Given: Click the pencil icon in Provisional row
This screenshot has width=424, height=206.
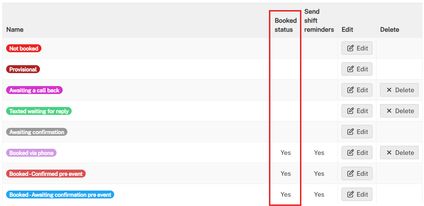Looking at the screenshot, I should [x=350, y=69].
